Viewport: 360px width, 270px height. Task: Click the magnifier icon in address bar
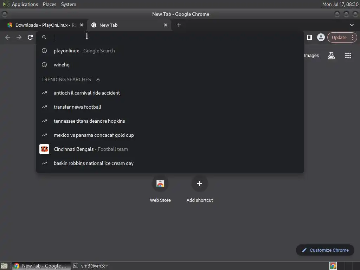[x=44, y=37]
